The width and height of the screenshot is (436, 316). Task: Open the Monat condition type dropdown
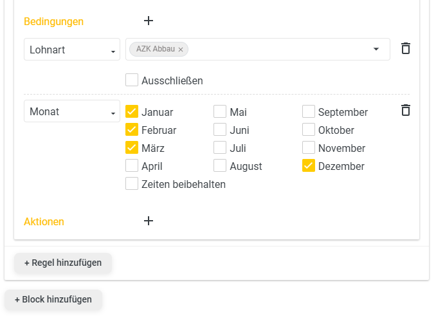pyautogui.click(x=72, y=111)
